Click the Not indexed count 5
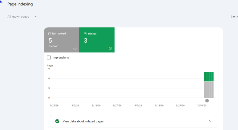Image resolution: width=238 pixels, height=130 pixels. click(x=50, y=41)
